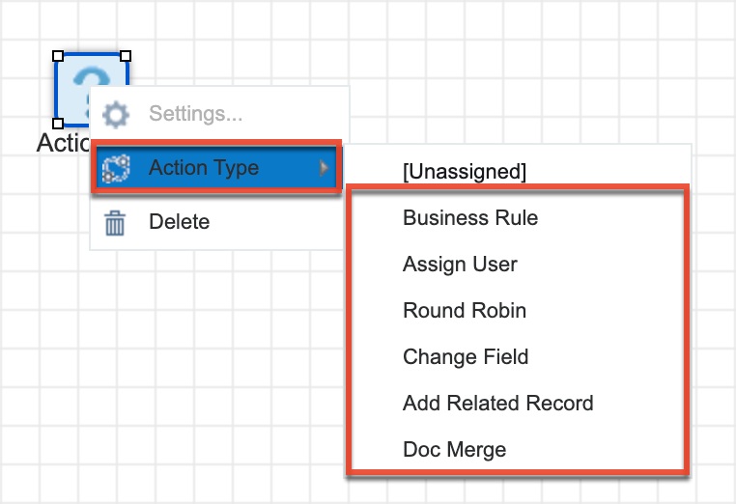The image size is (736, 504).
Task: Choose Business Rule action type
Action: point(470,218)
